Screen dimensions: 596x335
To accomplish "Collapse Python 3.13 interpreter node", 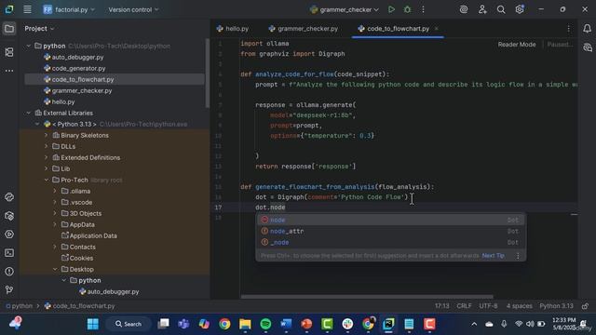I will point(37,124).
